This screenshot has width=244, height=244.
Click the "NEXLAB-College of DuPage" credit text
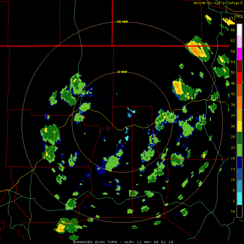(x=217, y=3)
